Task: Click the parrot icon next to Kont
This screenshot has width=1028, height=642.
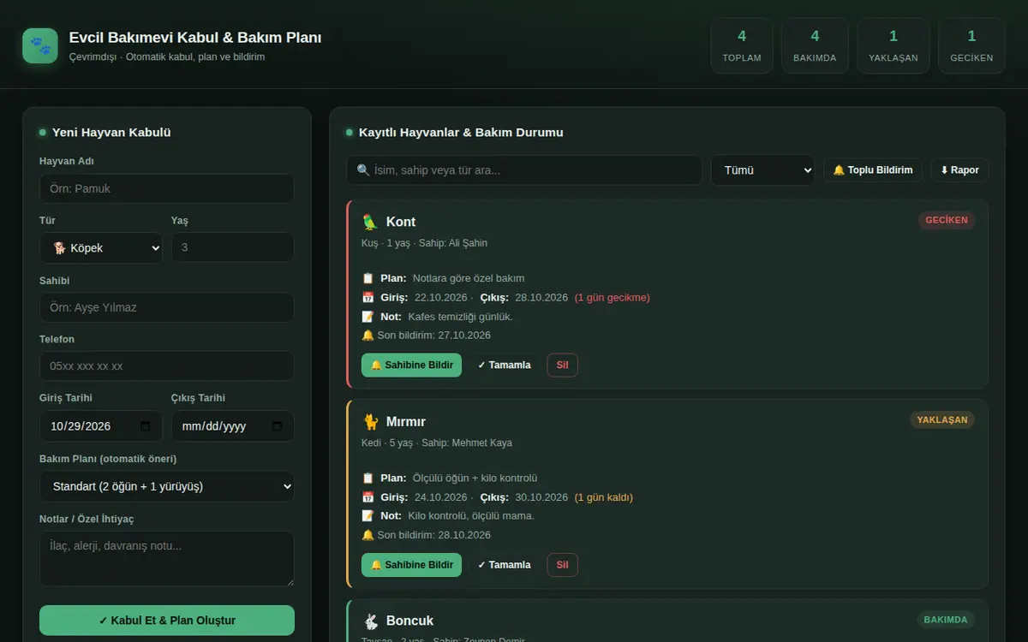Action: click(x=370, y=222)
